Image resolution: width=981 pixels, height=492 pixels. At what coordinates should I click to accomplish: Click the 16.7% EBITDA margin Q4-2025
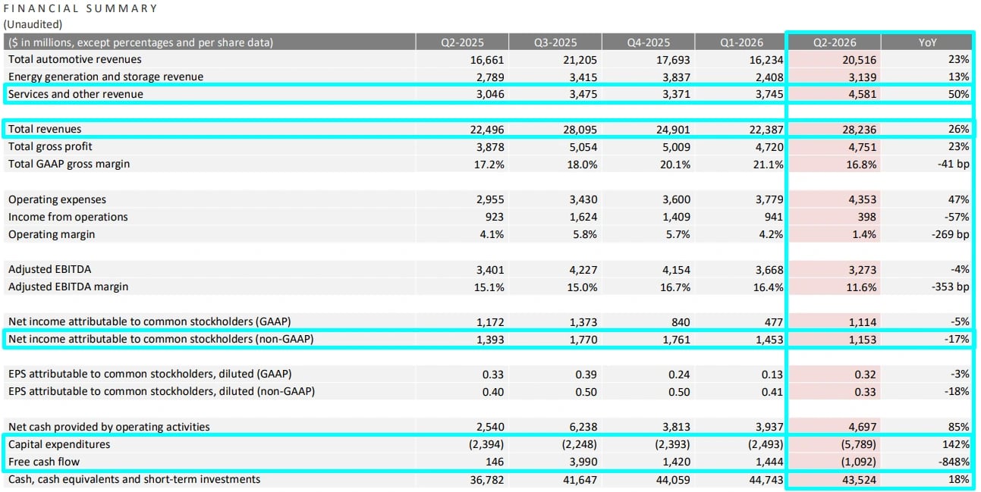point(676,287)
